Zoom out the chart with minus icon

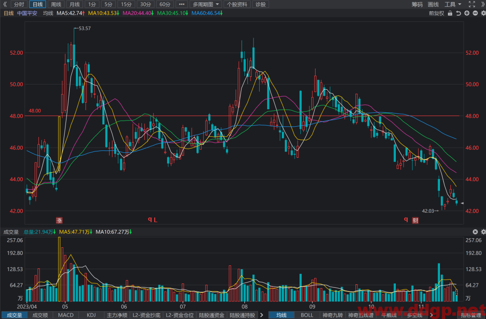tap(475, 13)
